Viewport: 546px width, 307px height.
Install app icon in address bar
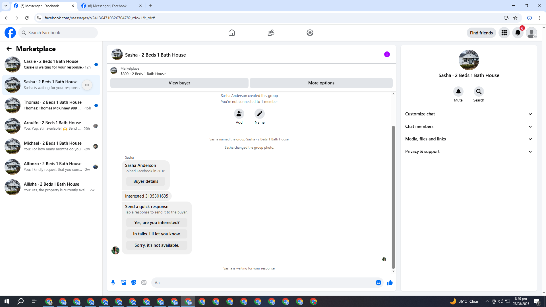click(x=506, y=18)
